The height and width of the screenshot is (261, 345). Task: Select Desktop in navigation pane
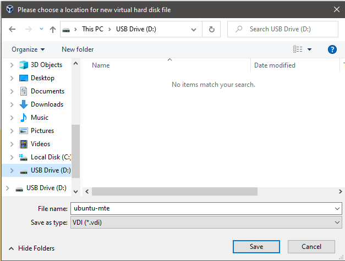[x=42, y=78]
